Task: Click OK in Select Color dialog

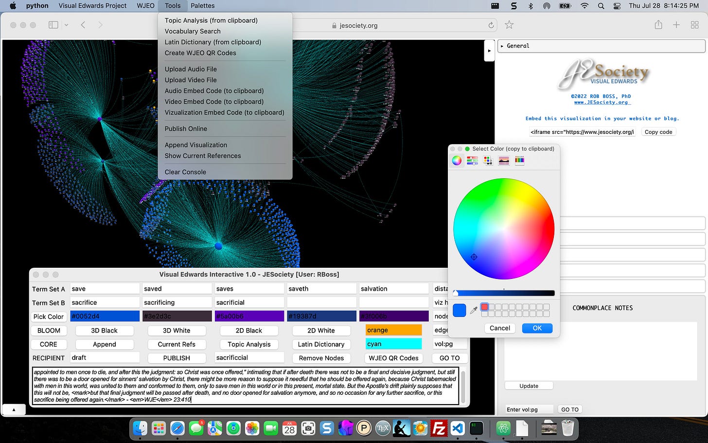Action: pyautogui.click(x=537, y=328)
